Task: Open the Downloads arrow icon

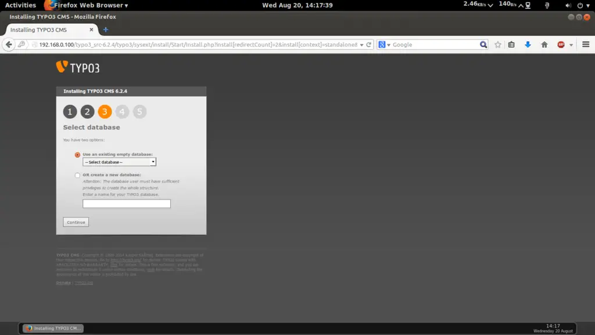Action: [528, 44]
